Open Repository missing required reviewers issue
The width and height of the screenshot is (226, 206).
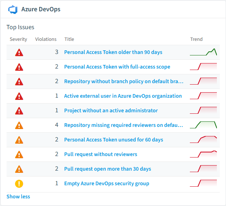(123, 125)
